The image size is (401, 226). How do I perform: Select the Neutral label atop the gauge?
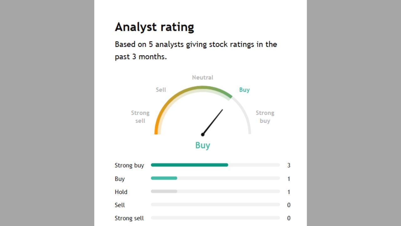(202, 78)
